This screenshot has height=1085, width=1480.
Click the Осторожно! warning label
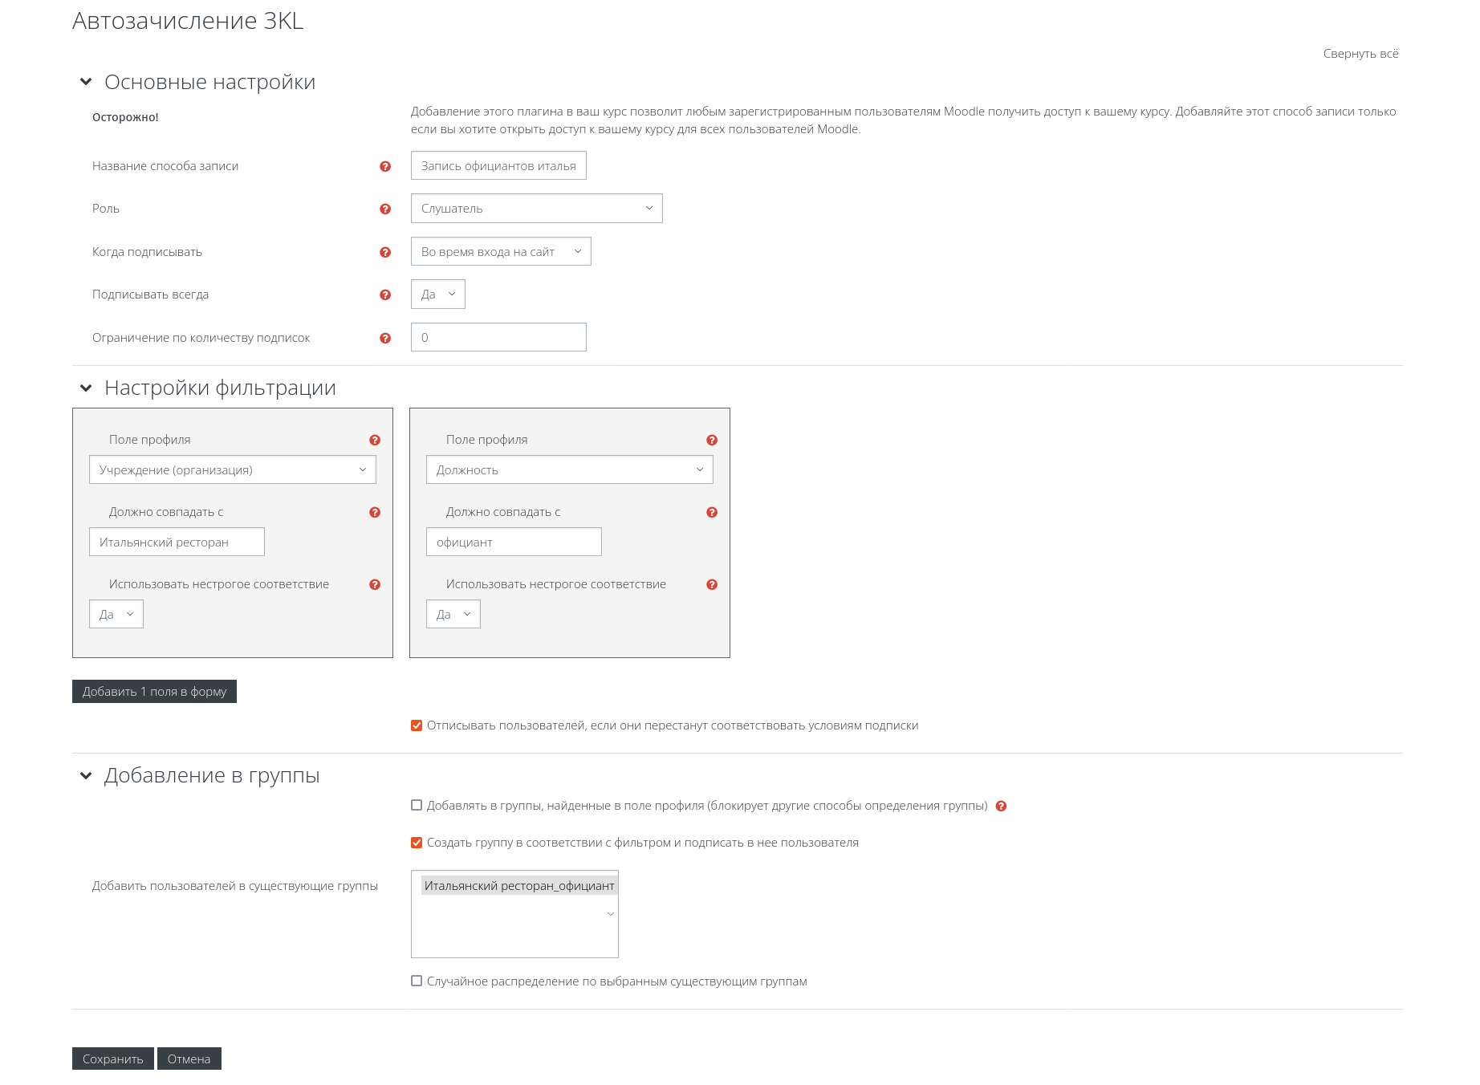pos(125,117)
